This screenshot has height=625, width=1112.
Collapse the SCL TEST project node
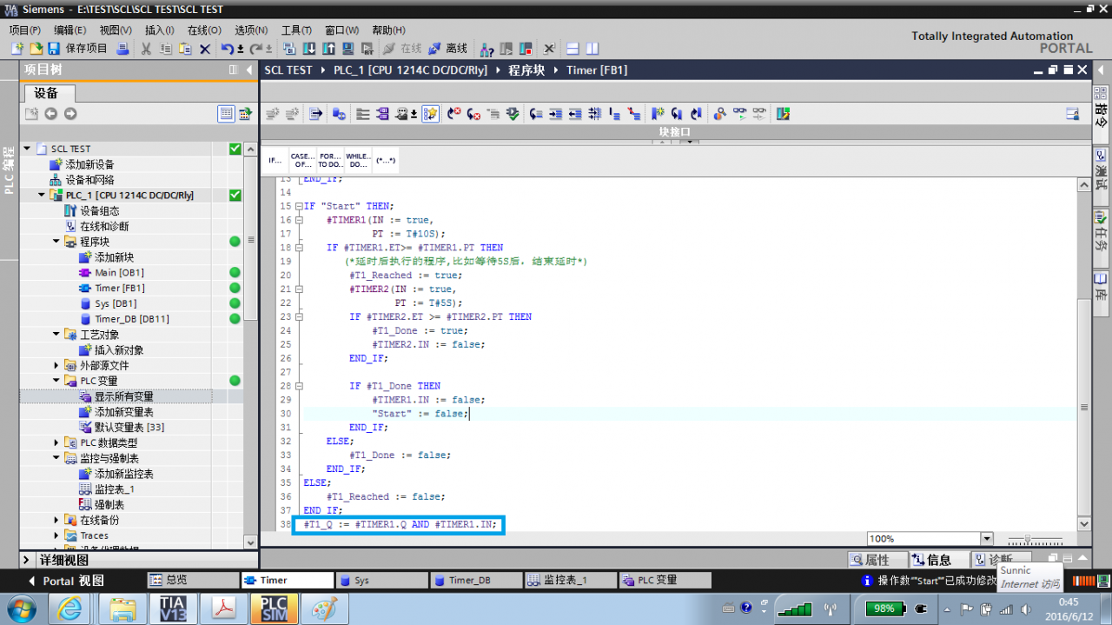[27, 149]
